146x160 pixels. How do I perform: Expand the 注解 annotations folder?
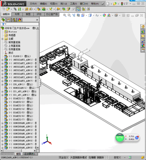coord(2,39)
